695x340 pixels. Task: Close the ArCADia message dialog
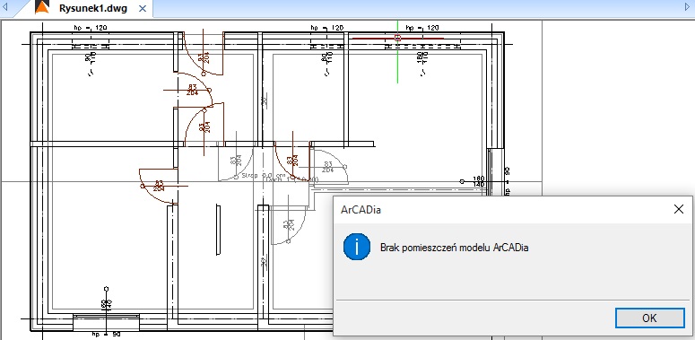point(679,209)
